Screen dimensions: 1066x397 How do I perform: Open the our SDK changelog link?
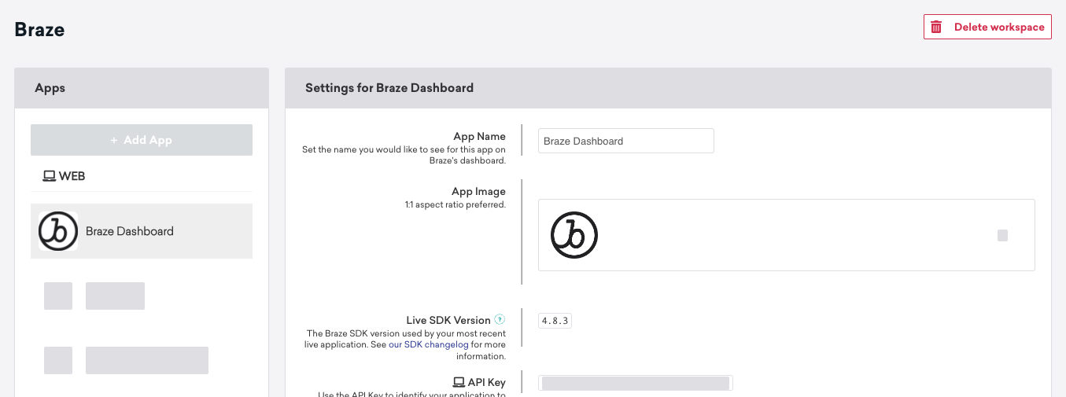click(x=429, y=344)
